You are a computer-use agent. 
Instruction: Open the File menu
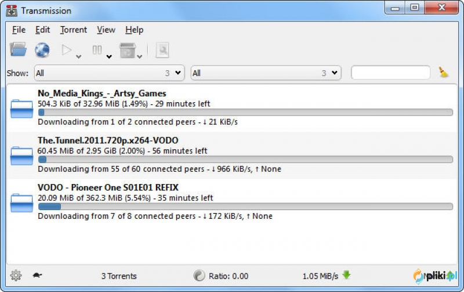point(19,30)
